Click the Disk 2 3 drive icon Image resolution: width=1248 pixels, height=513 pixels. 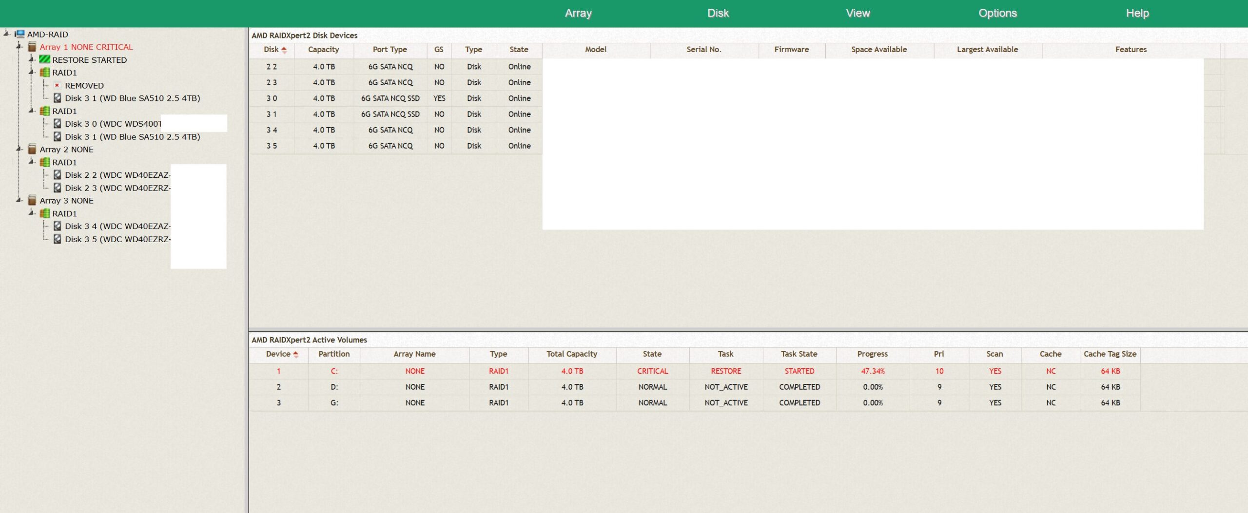coord(57,188)
